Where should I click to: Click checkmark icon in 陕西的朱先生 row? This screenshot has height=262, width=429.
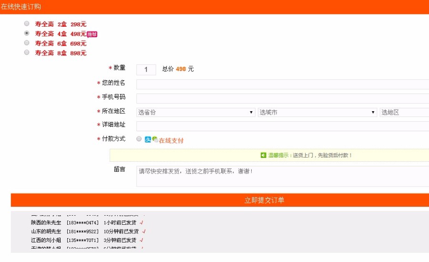142,222
